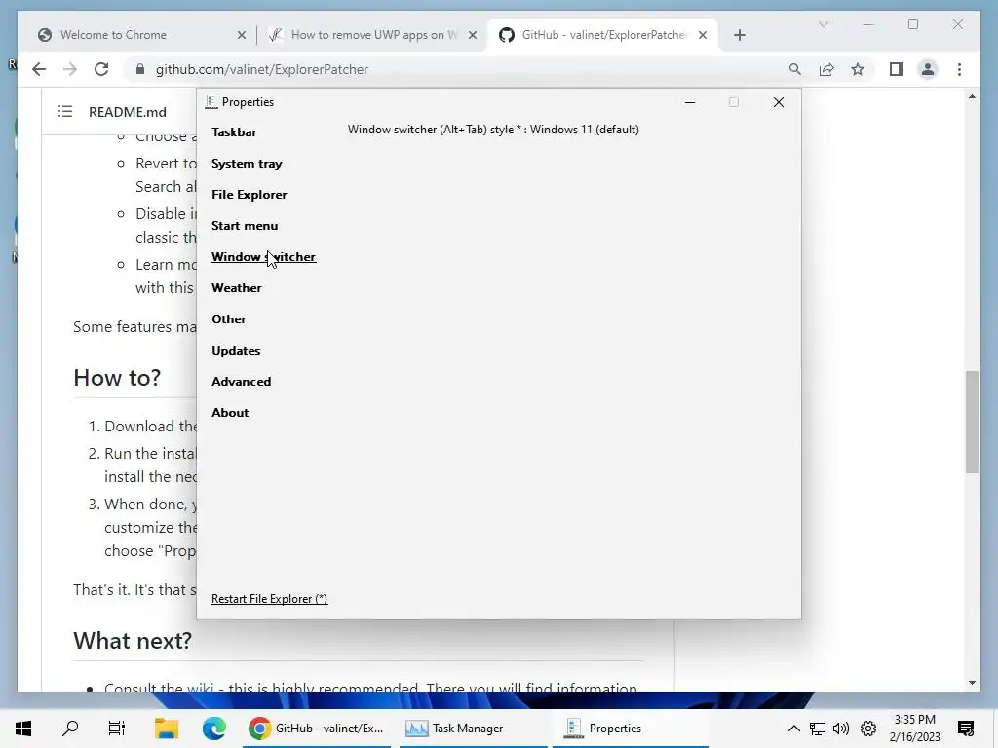998x748 pixels.
Task: Open the About section
Action: (230, 413)
